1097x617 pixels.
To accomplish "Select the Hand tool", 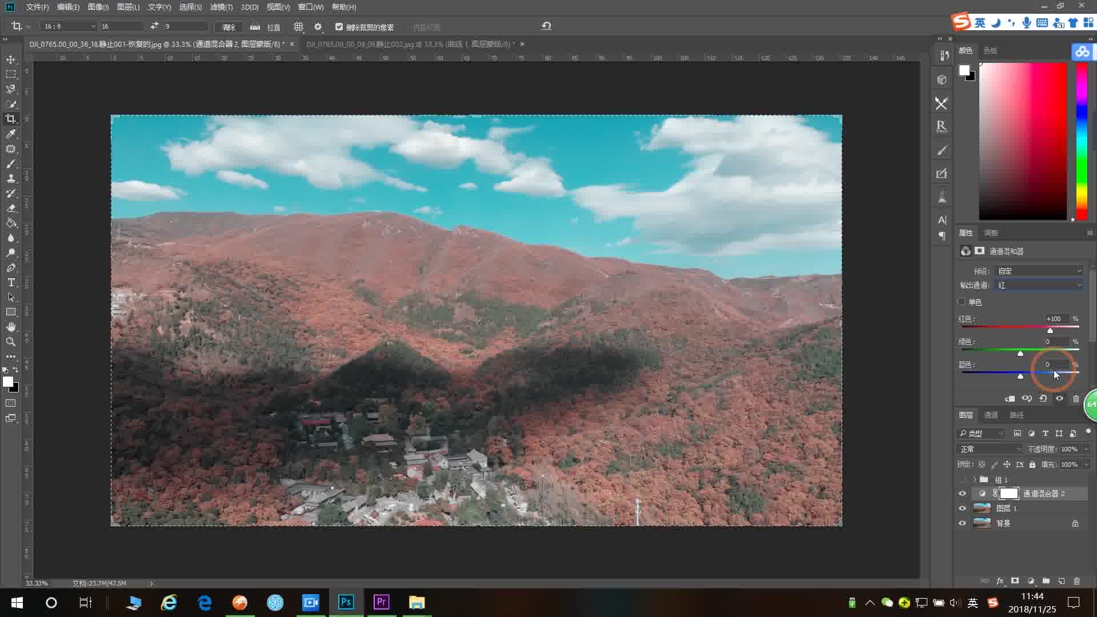I will coord(11,327).
